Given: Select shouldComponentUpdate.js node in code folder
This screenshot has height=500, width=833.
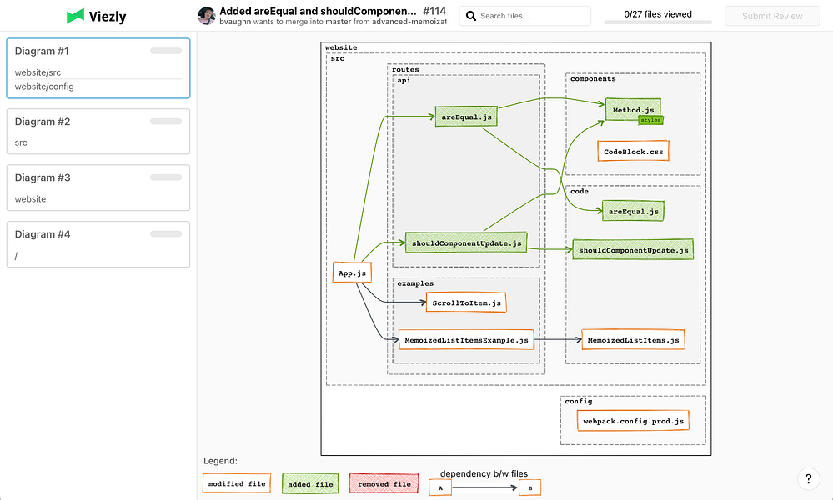Looking at the screenshot, I should [633, 250].
